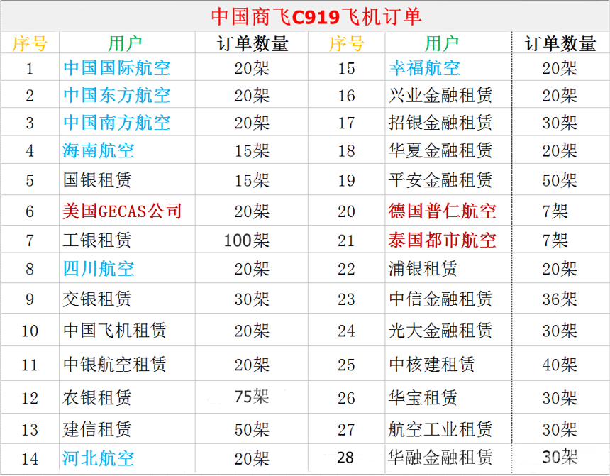Select the 华夏金融租赁 cell
The image size is (610, 476).
click(x=448, y=150)
